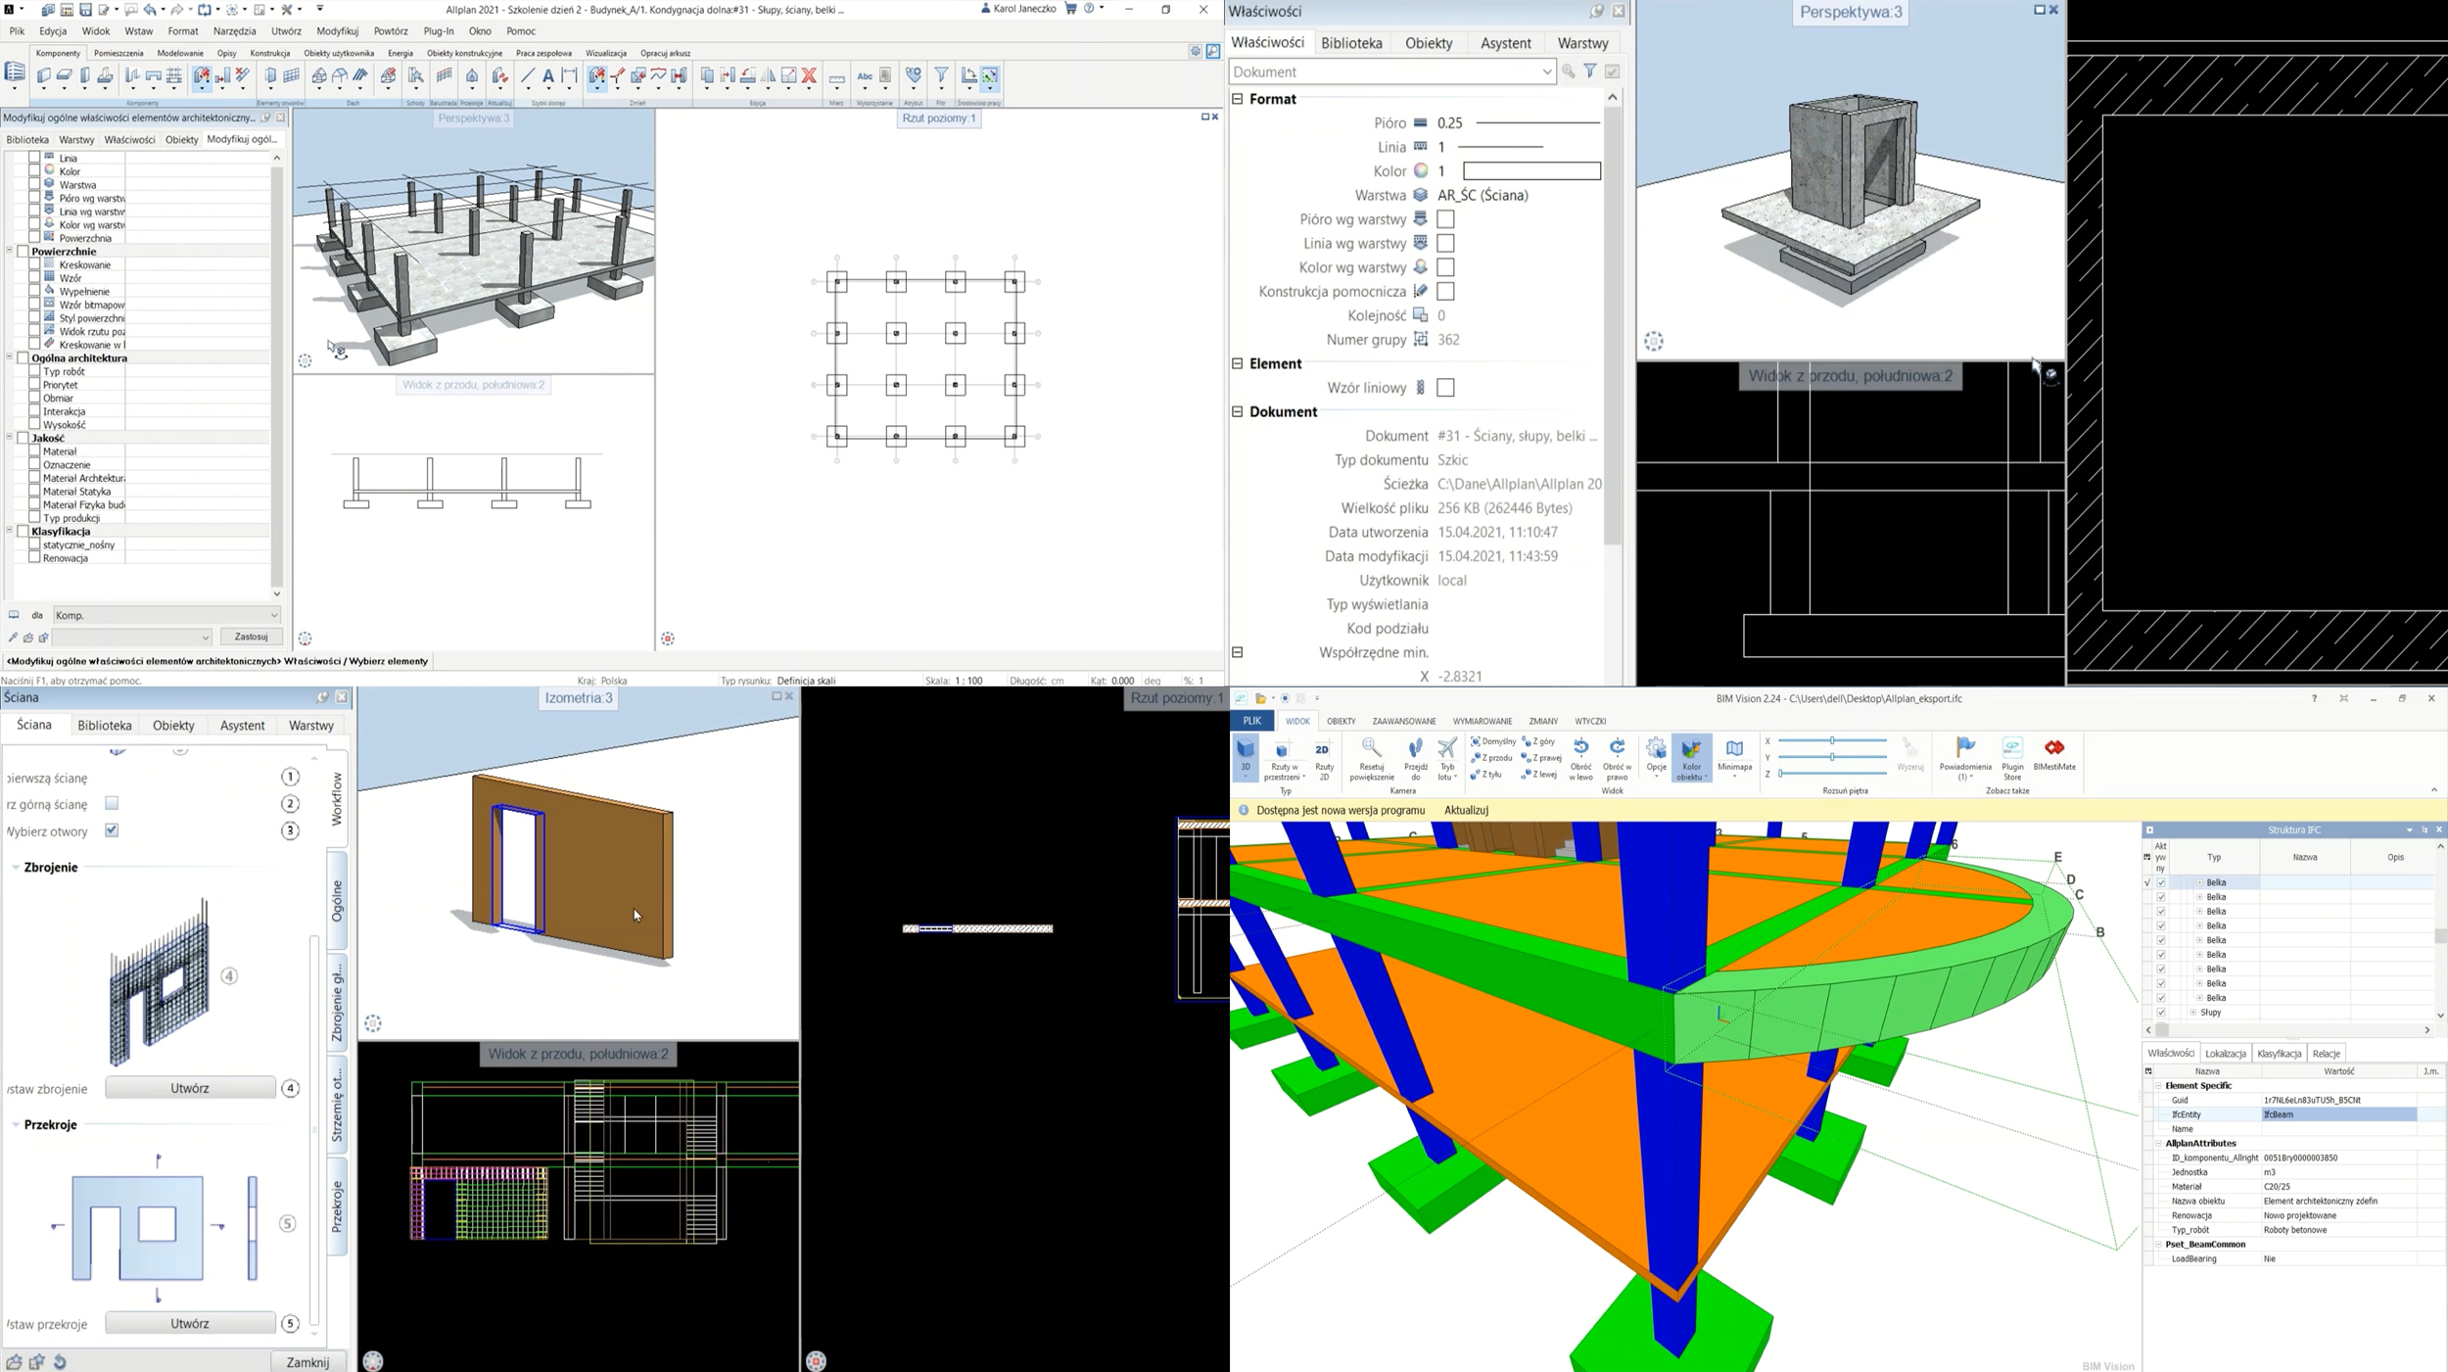Open the BIMestiMate icon
2448x1372 pixels.
[2054, 754]
